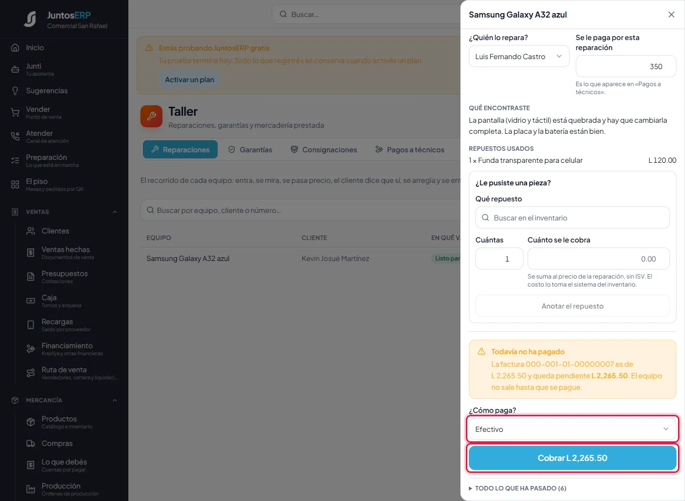
Task: Click the Cobrar L 2,265.50 button
Action: coord(572,458)
